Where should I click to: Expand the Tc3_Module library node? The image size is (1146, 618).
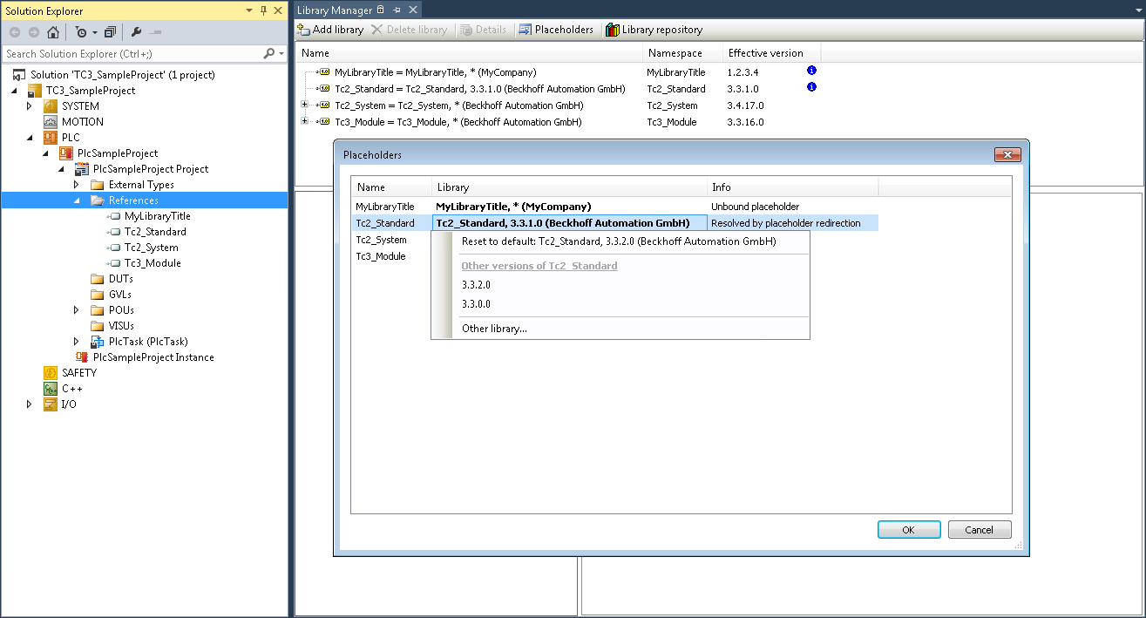coord(302,121)
